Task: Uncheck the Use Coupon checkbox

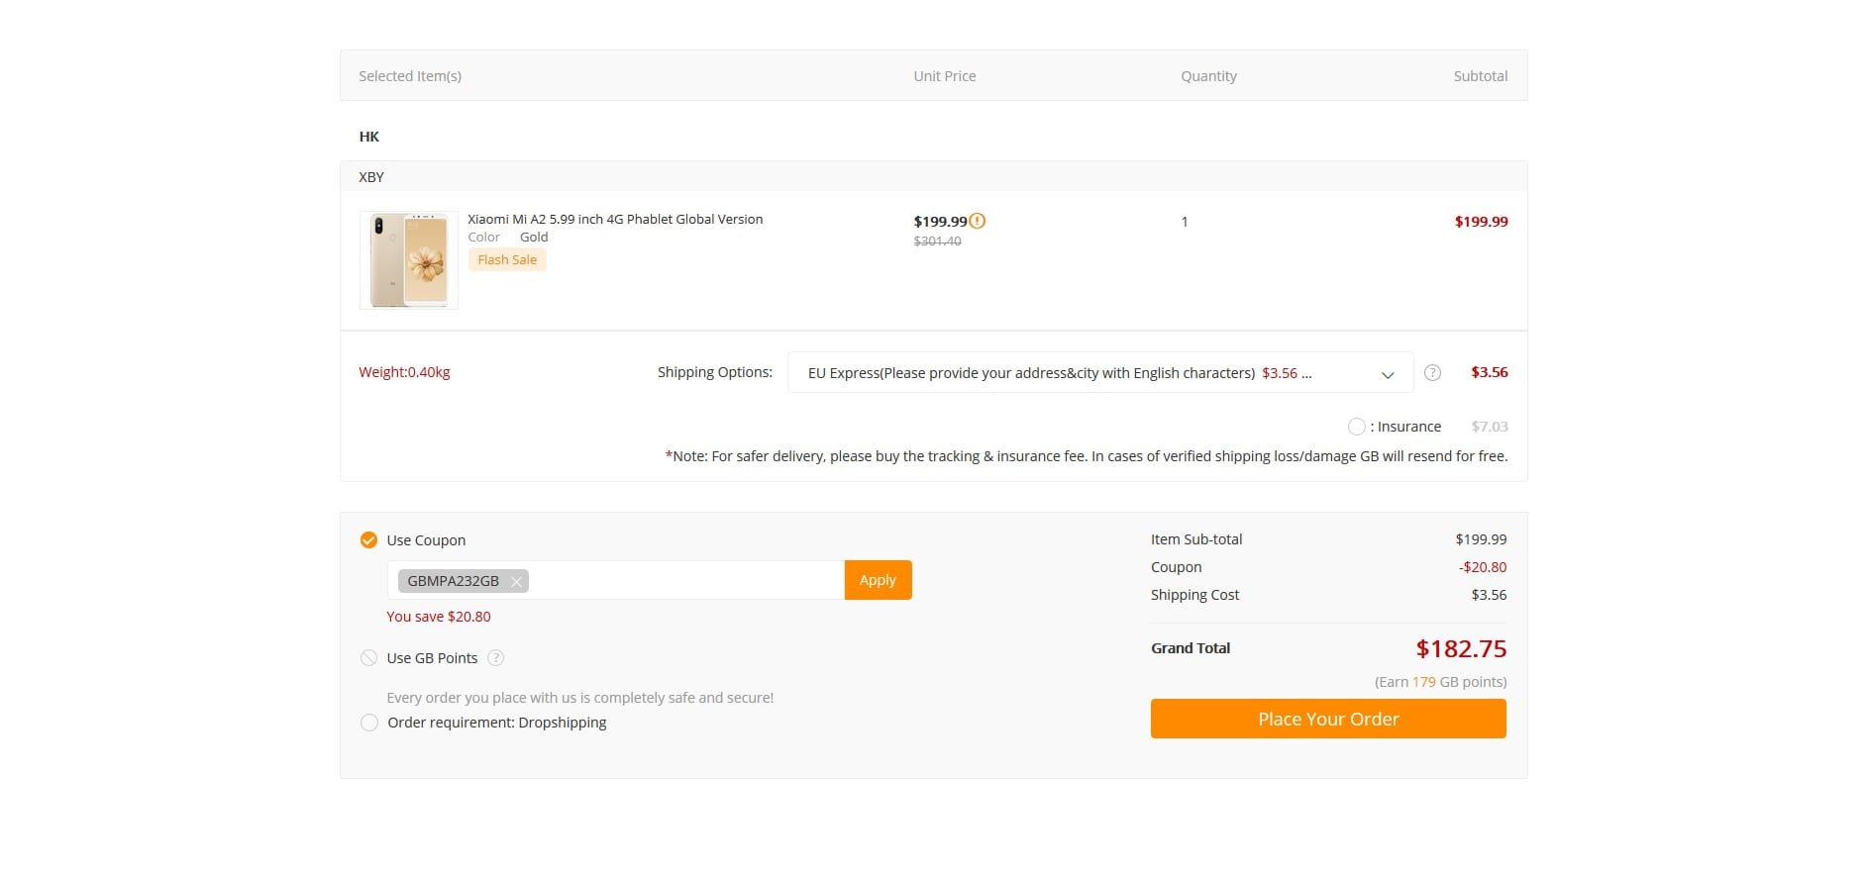Action: [368, 540]
